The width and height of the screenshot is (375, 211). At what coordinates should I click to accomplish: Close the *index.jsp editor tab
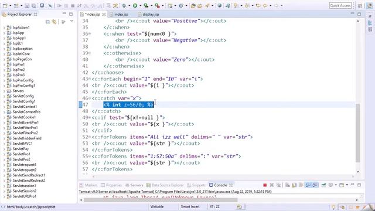pyautogui.click(x=104, y=14)
